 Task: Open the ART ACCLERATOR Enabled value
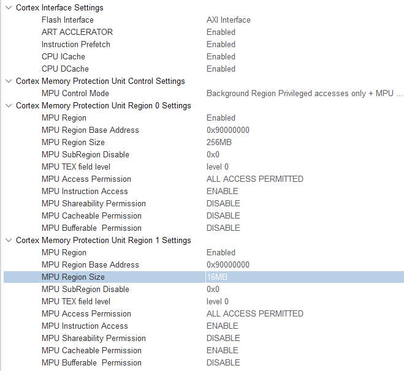click(x=221, y=32)
